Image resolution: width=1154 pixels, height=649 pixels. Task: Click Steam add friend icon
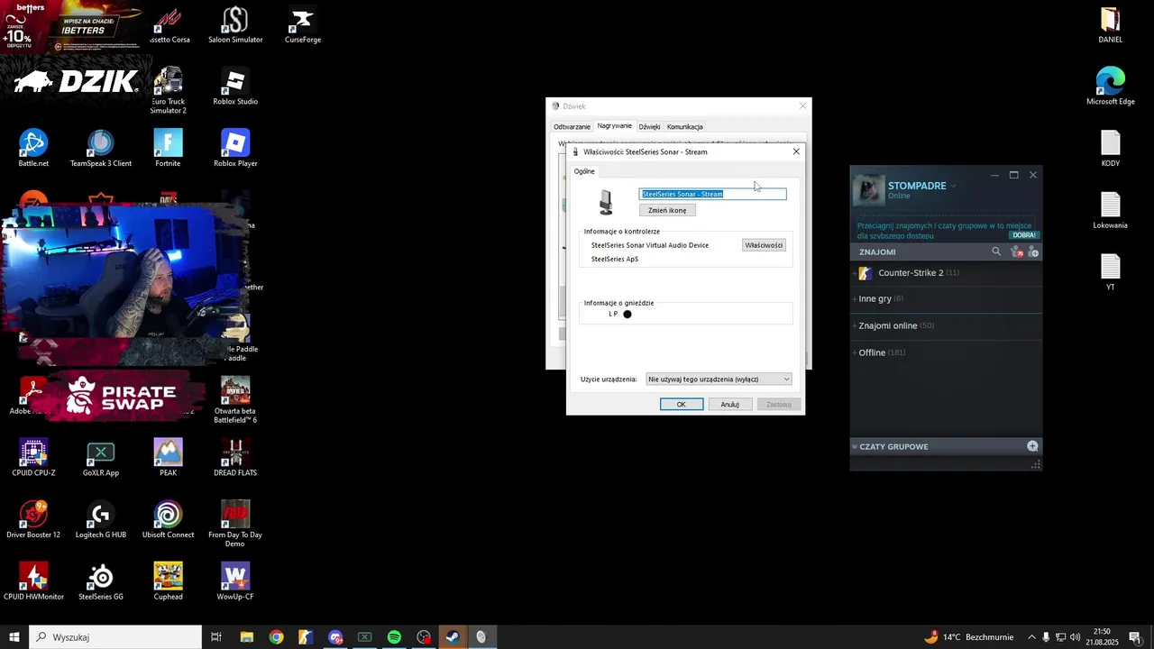tap(1033, 252)
